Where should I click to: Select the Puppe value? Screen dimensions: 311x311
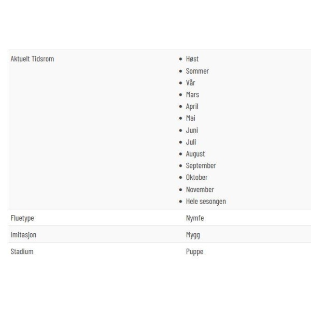(x=194, y=252)
